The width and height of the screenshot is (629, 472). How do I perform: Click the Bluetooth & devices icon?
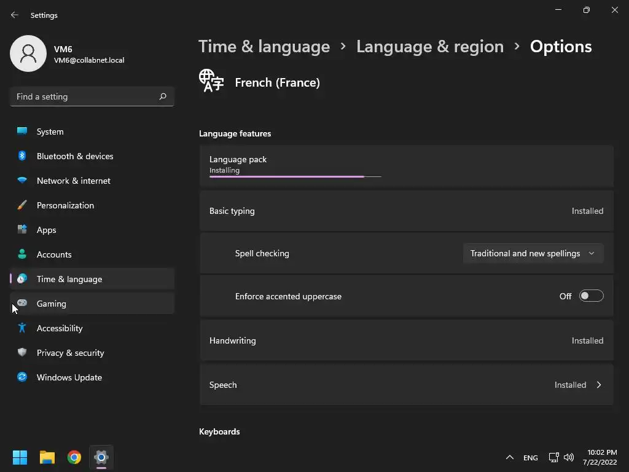click(x=22, y=156)
